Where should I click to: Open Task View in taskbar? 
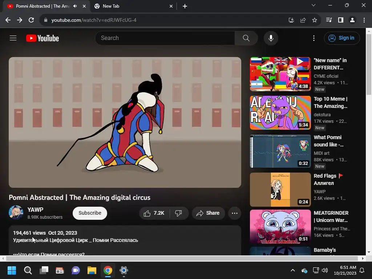pos(44,270)
